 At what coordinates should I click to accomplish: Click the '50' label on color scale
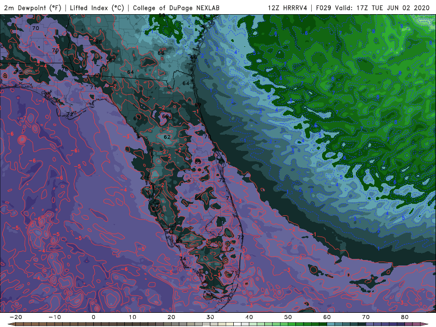pyautogui.click(x=288, y=317)
